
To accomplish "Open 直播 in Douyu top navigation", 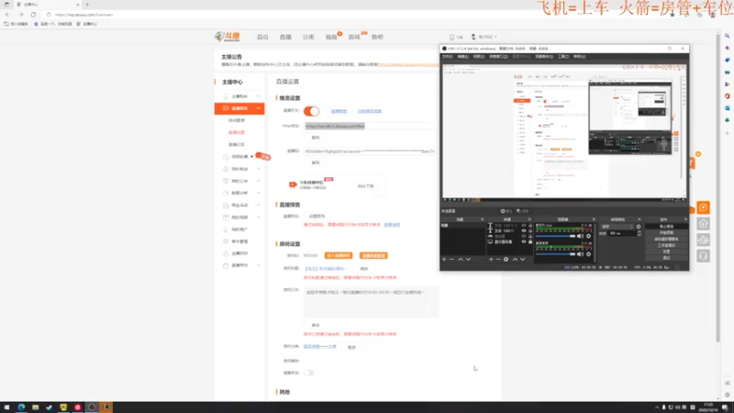I will [285, 37].
